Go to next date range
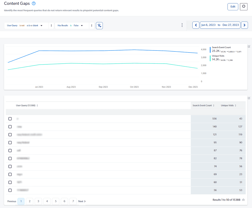 244,25
